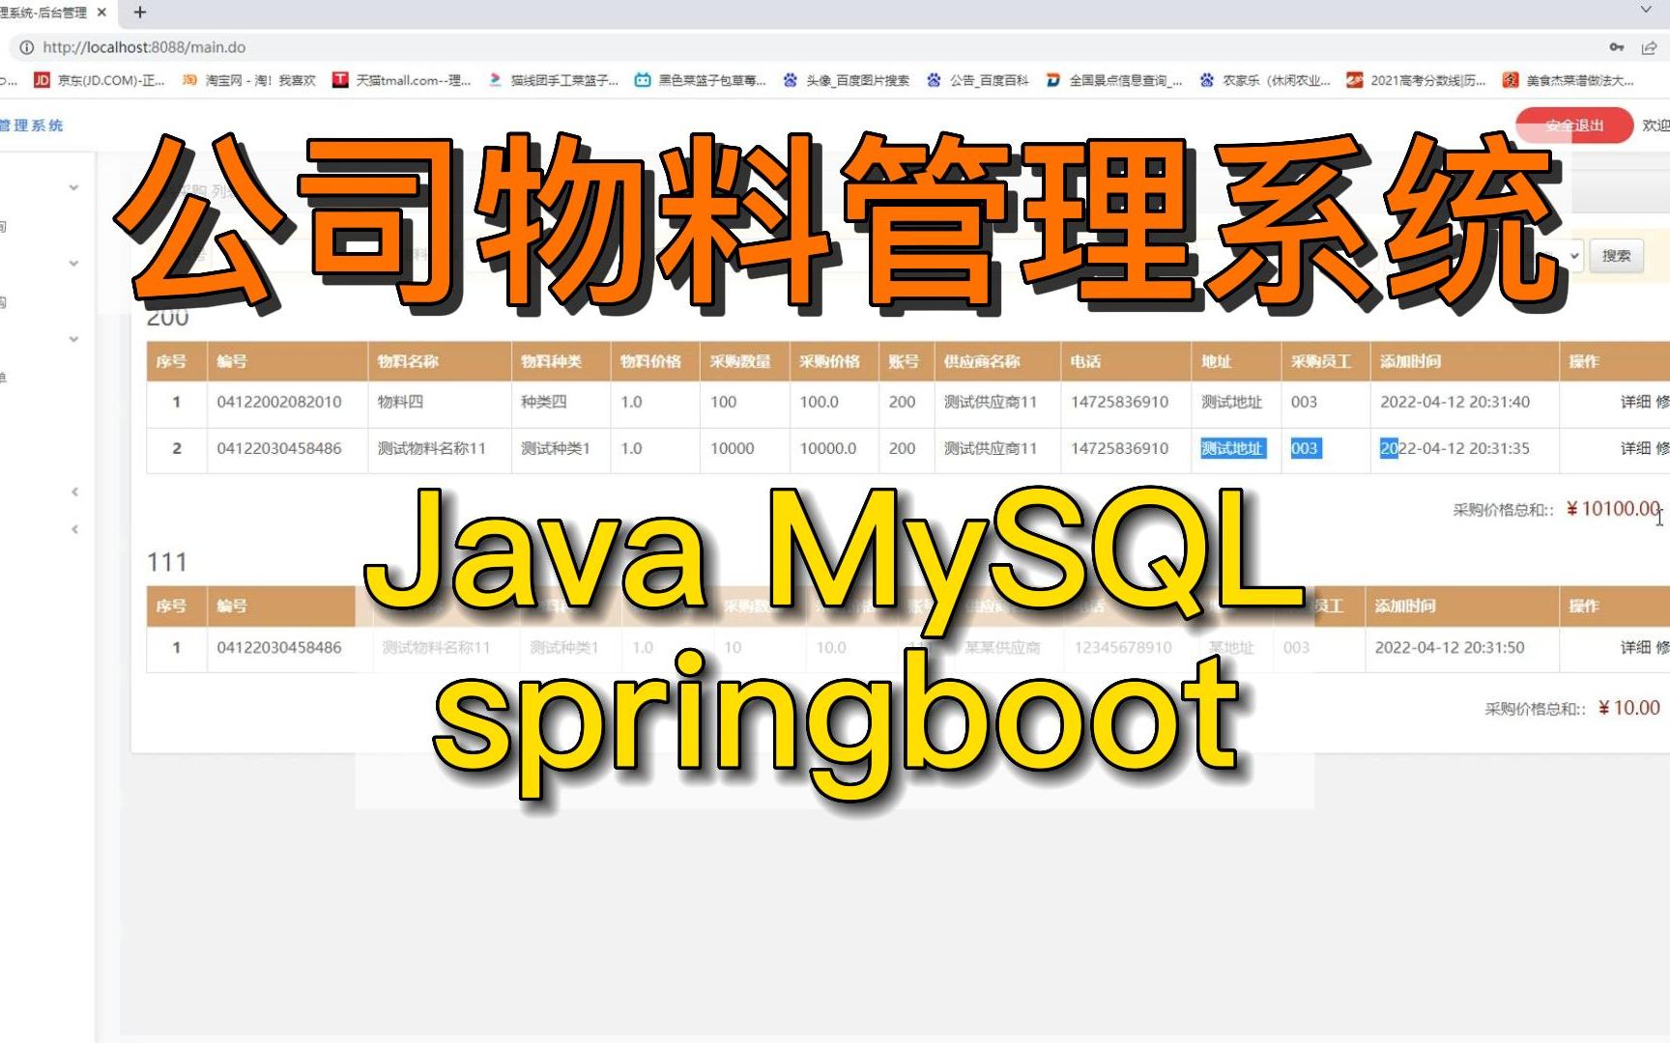Close the 后台管理 browser tab
This screenshot has height=1043, width=1670.
pos(102,13)
